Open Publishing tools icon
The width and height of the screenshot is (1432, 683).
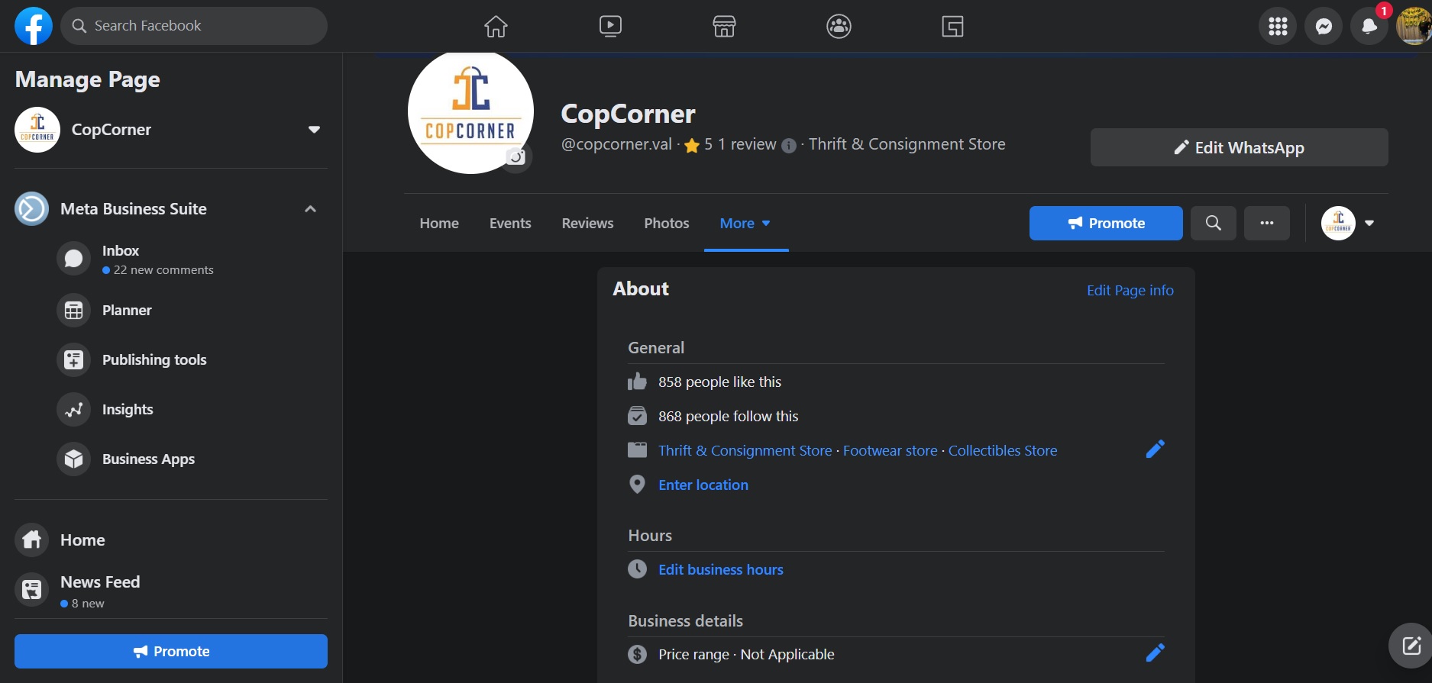[x=73, y=360]
